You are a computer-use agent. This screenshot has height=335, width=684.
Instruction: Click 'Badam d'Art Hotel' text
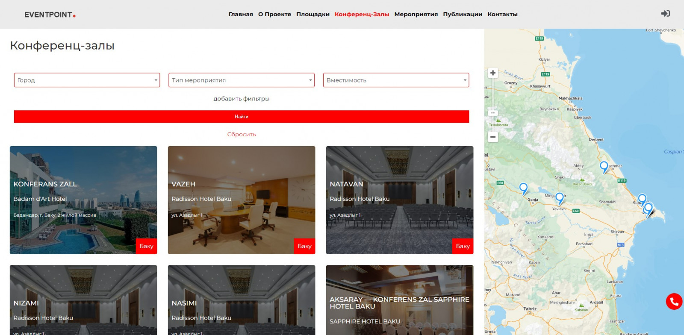click(40, 199)
